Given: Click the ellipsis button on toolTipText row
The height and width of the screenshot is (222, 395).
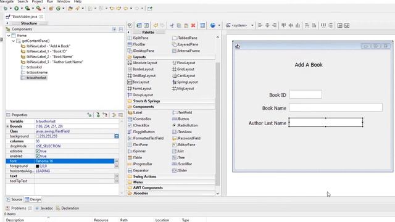Looking at the screenshot, I should click(117, 181).
